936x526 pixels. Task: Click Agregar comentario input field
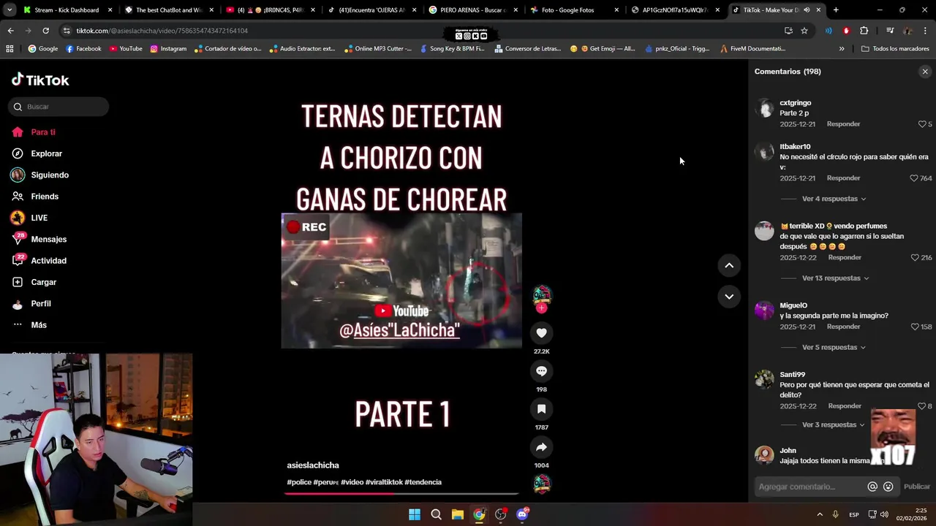[810, 487]
